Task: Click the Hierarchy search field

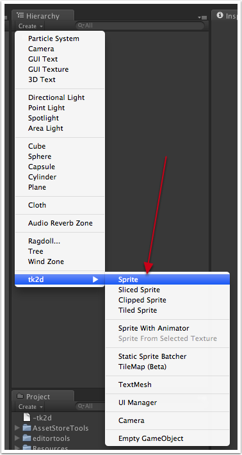Action: pos(140,26)
